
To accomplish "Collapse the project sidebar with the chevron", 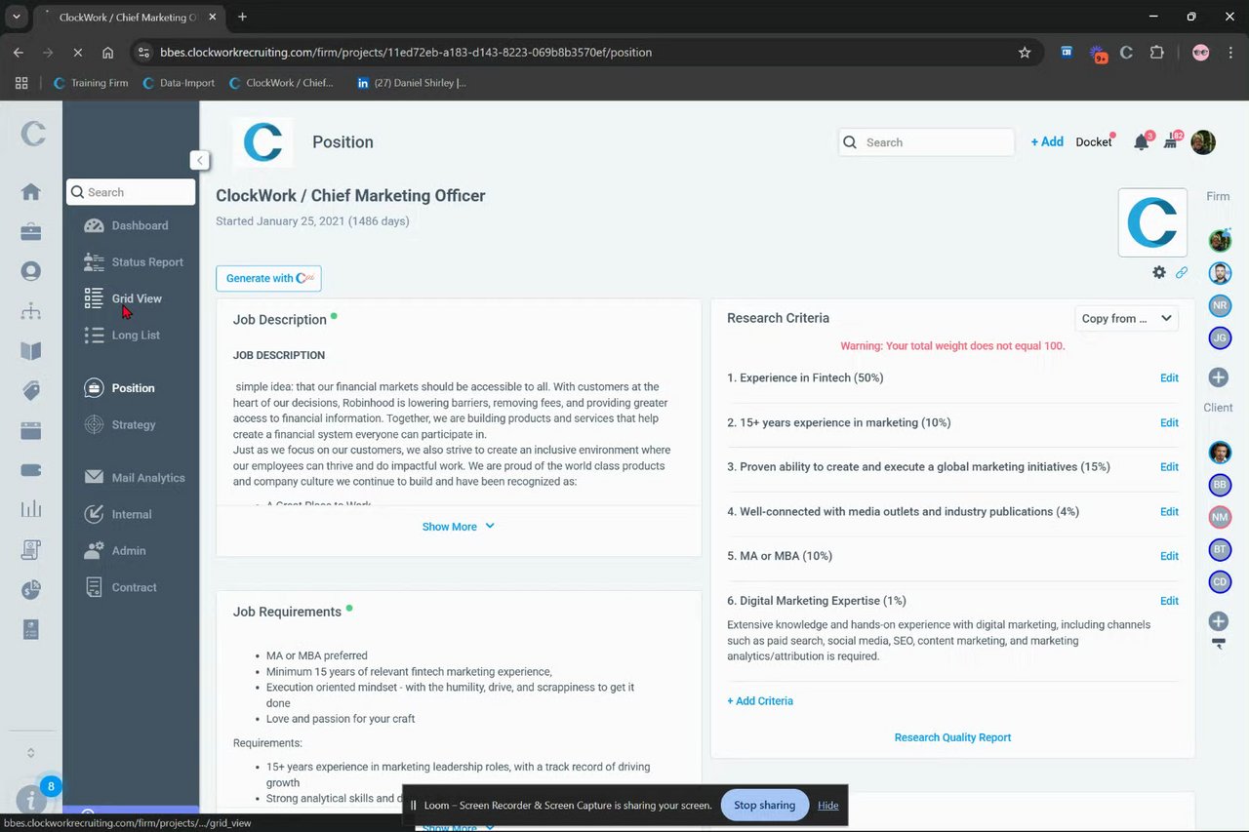I will click(x=199, y=161).
